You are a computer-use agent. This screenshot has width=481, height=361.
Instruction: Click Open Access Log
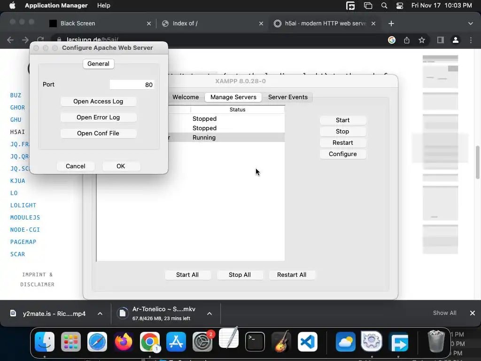tap(98, 102)
